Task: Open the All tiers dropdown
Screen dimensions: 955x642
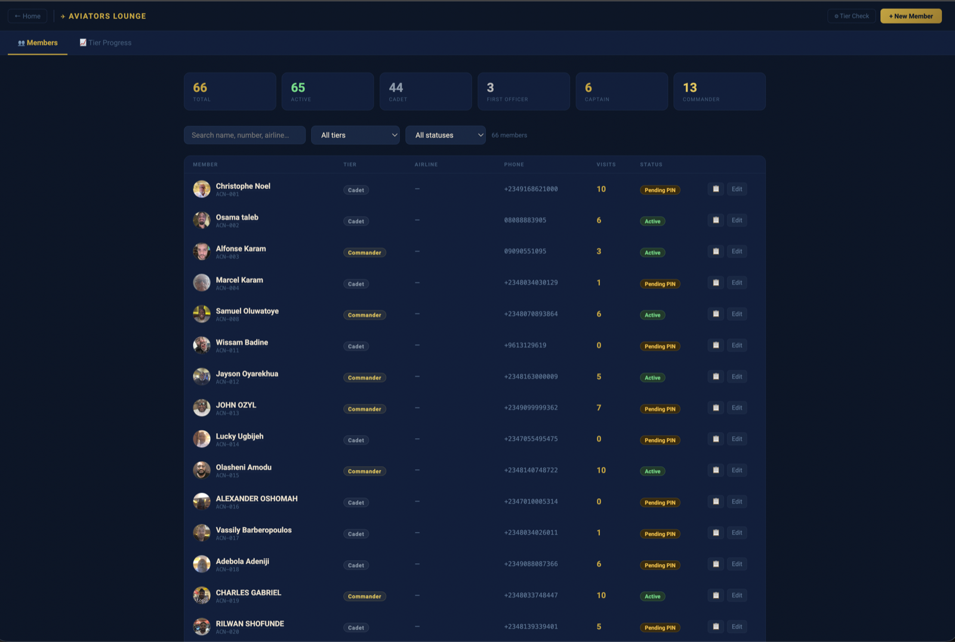Action: (356, 135)
